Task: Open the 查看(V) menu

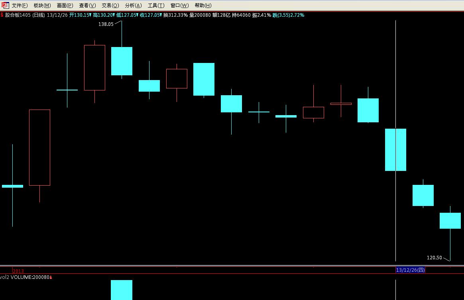Action: tap(87, 6)
